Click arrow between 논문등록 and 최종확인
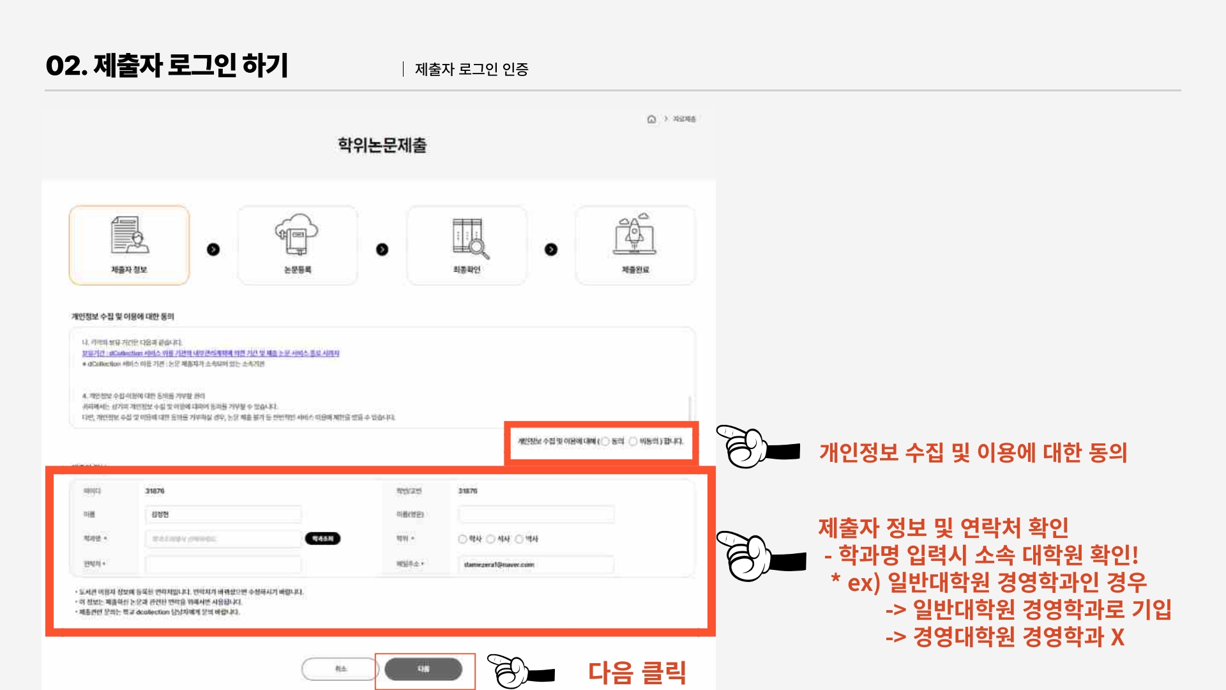1226x690 pixels. click(x=382, y=250)
